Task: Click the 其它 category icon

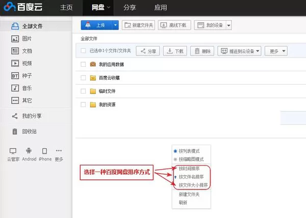Action: (15, 100)
